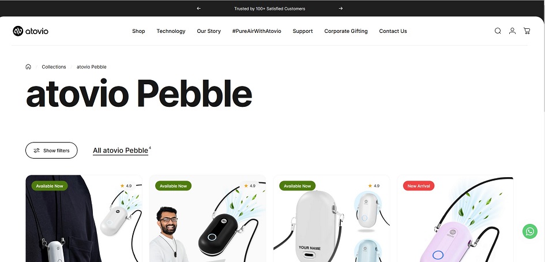Open the Shop menu
The width and height of the screenshot is (545, 262).
[138, 31]
